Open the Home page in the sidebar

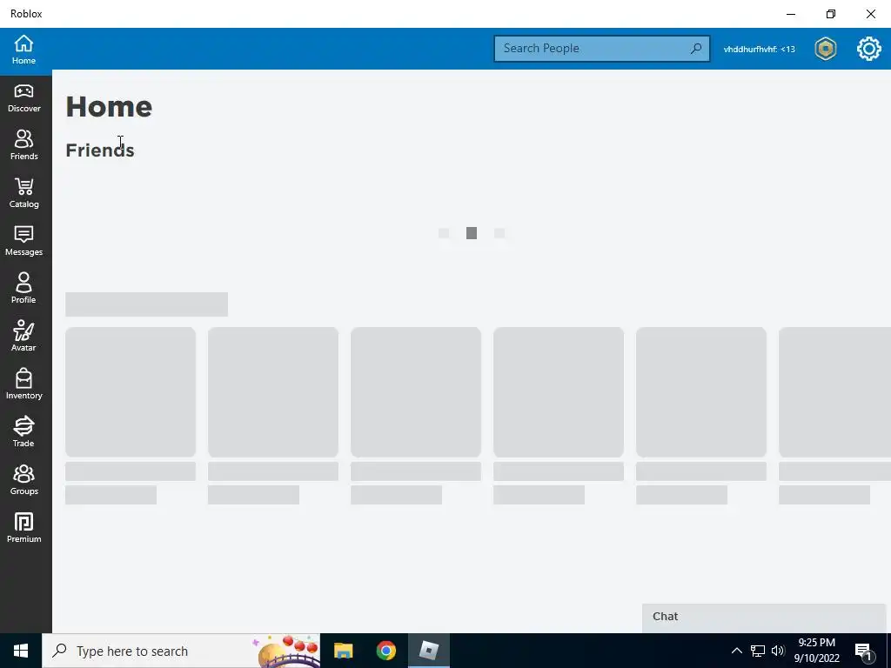(x=23, y=50)
